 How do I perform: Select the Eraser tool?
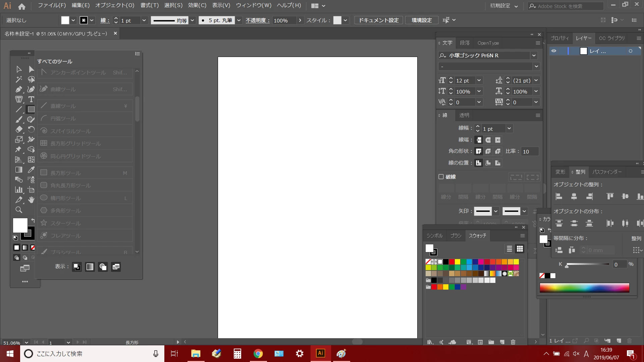[19, 129]
